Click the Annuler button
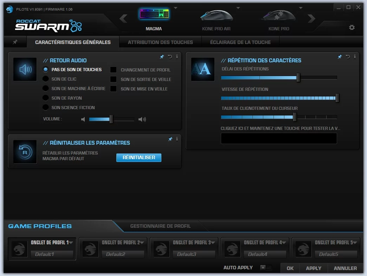The image size is (367, 276). (x=345, y=268)
